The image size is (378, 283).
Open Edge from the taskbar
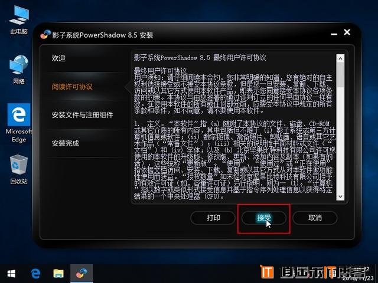[35, 274]
